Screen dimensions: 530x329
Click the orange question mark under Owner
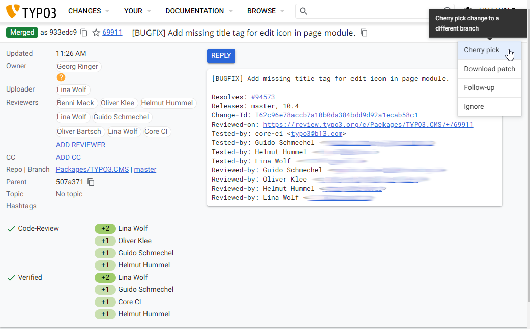click(61, 77)
